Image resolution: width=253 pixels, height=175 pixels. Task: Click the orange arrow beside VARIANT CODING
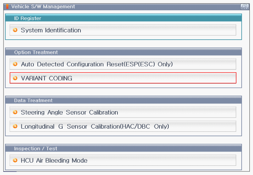click(x=15, y=78)
